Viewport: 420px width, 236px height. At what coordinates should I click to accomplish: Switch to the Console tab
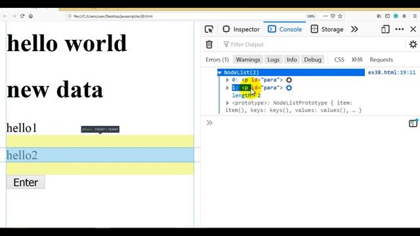285,29
